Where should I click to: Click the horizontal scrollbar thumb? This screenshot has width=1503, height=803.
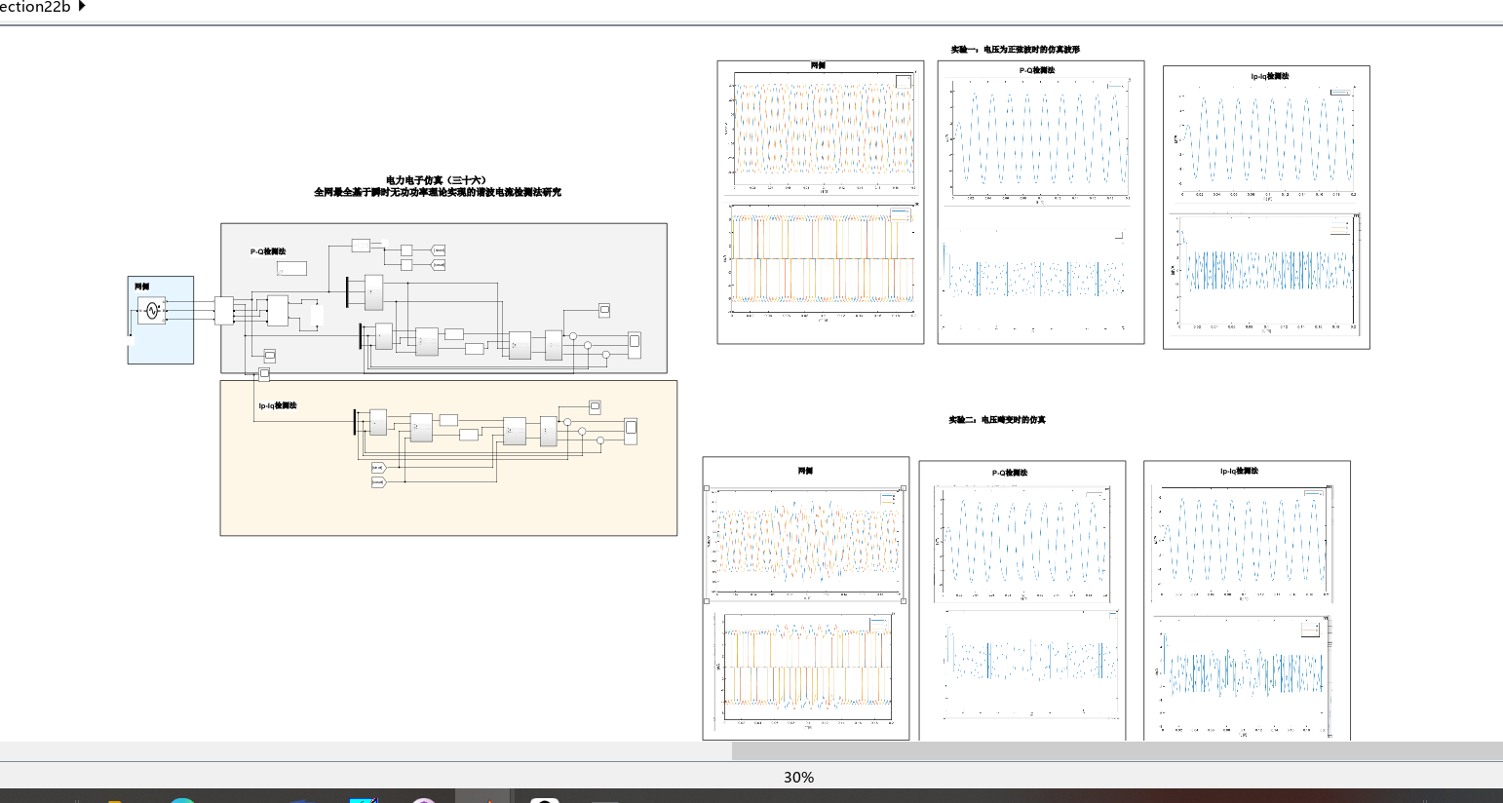coord(1116,750)
